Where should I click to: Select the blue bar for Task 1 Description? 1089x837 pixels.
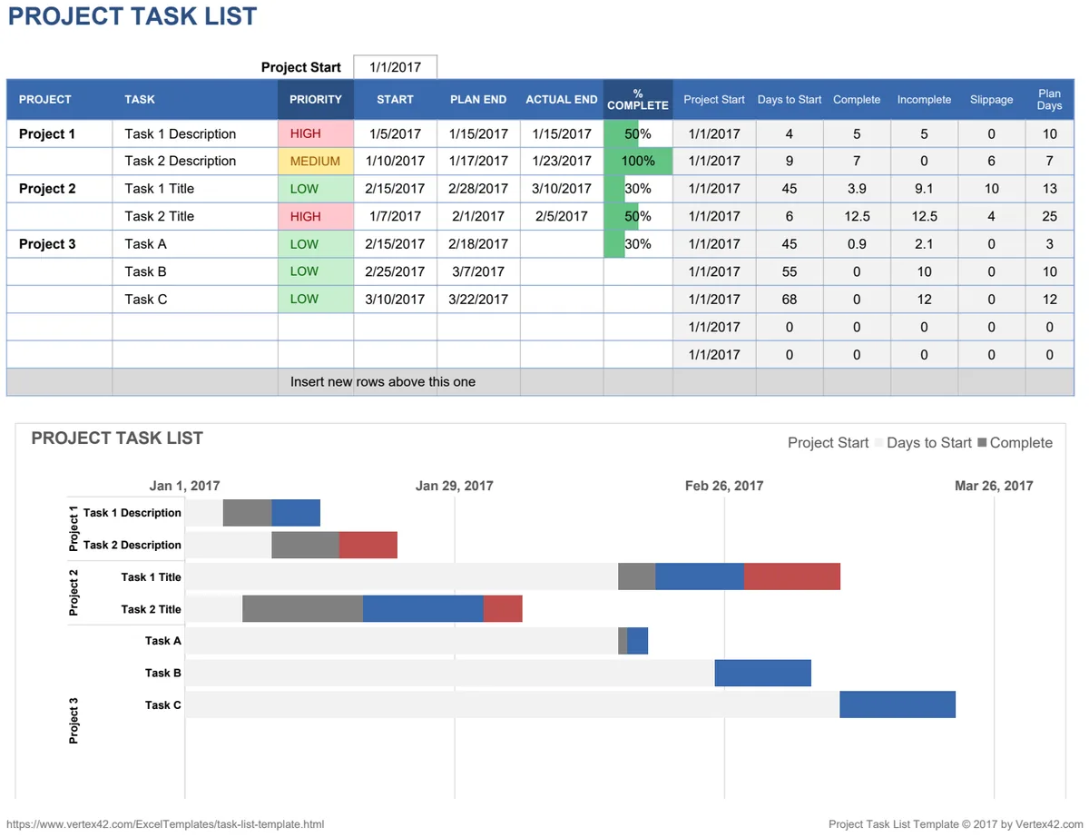(296, 513)
